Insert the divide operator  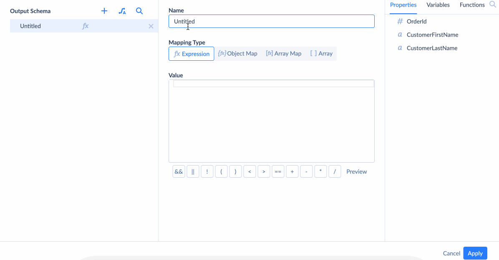pos(335,172)
